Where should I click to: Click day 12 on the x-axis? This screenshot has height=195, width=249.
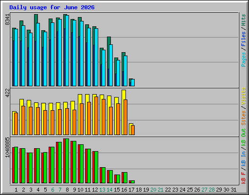[95, 190]
